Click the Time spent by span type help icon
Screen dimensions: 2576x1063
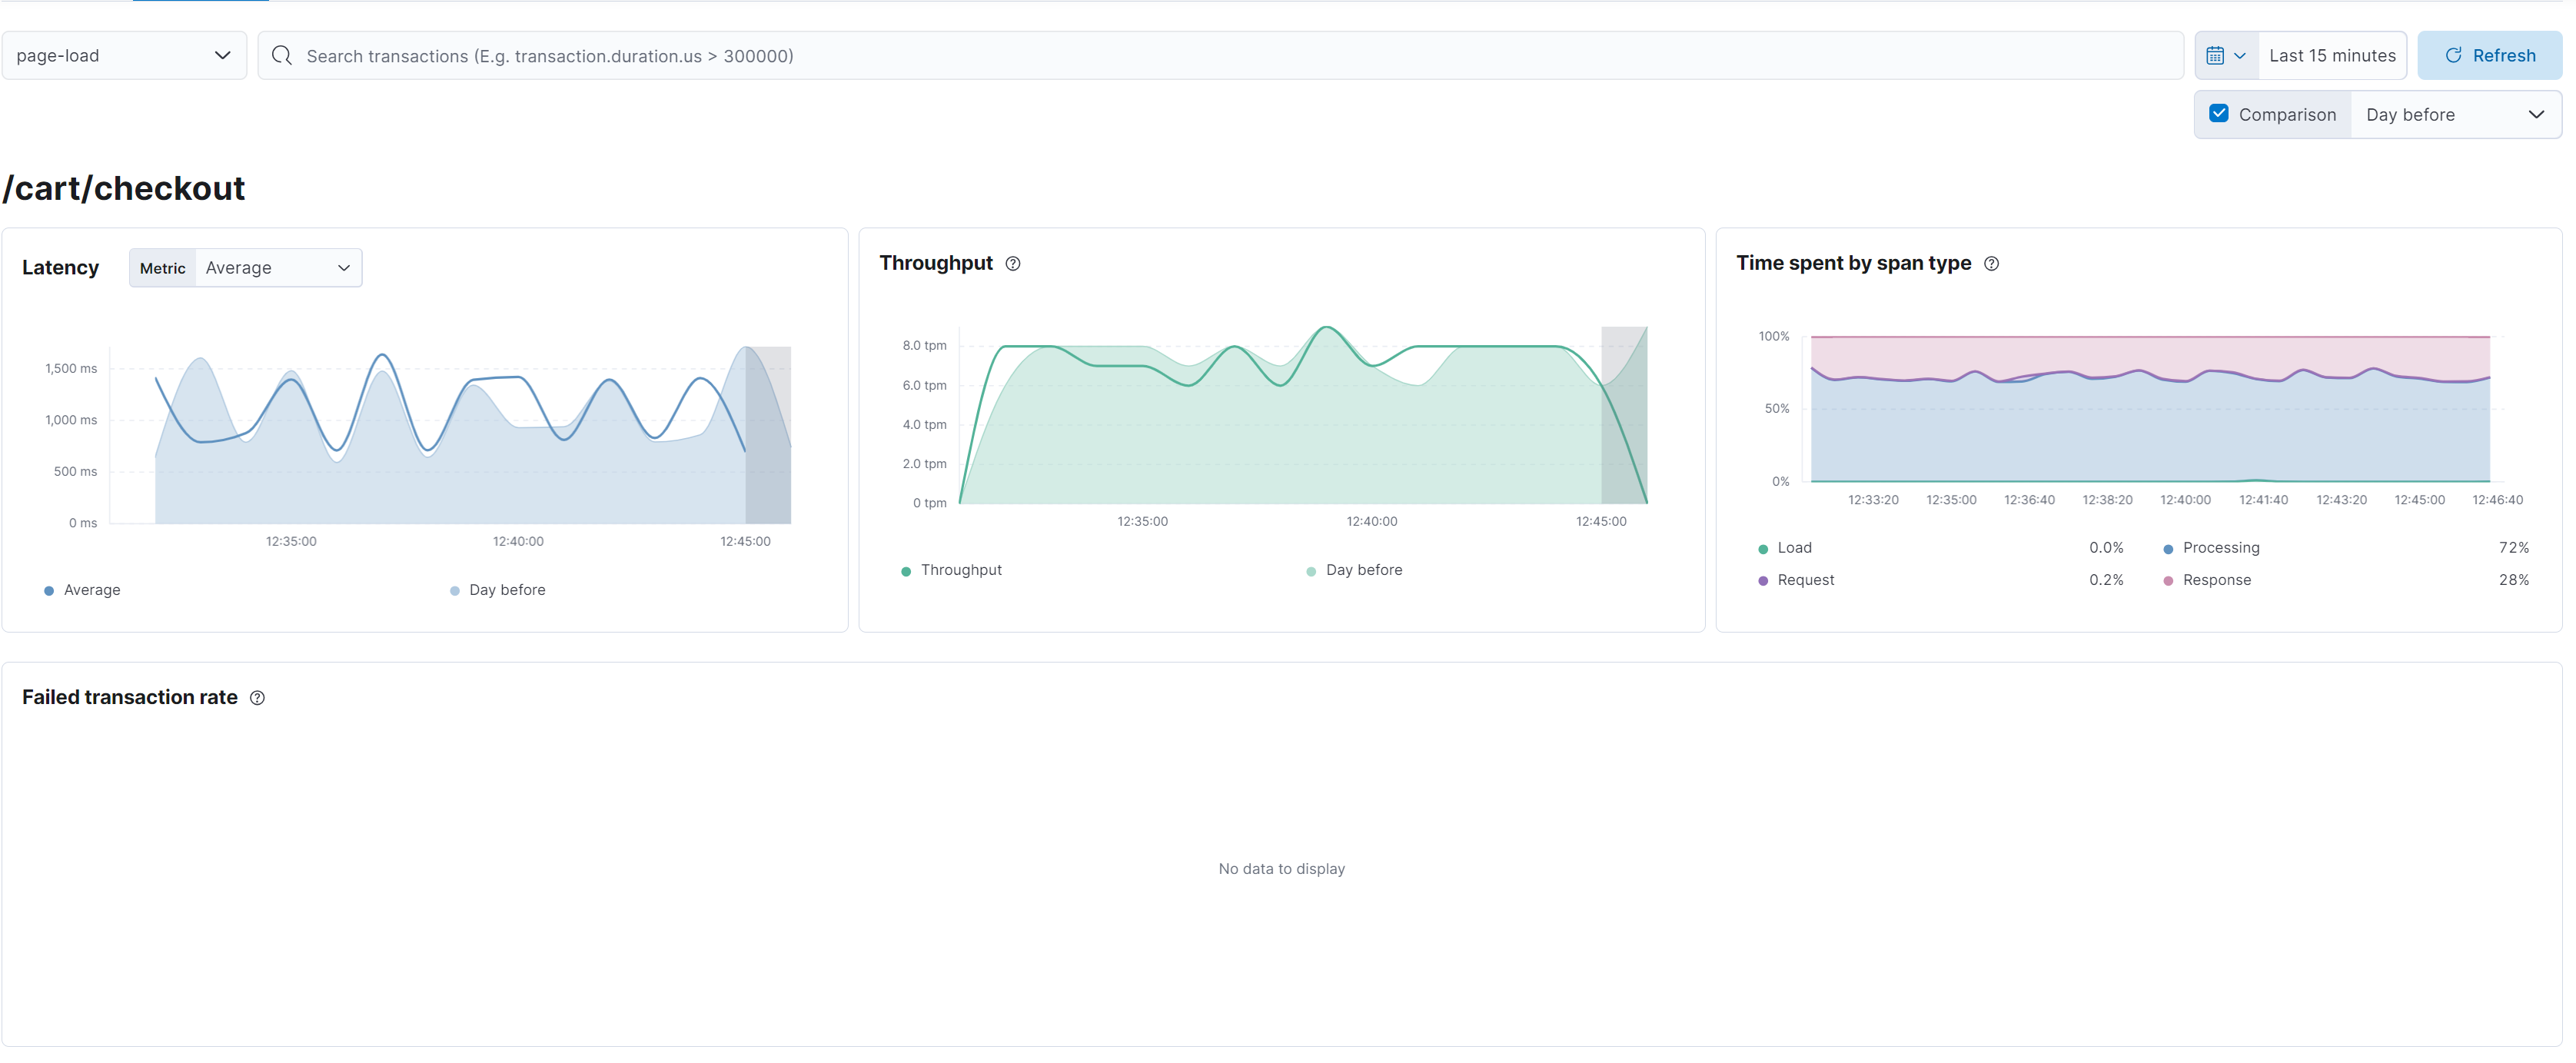1991,263
